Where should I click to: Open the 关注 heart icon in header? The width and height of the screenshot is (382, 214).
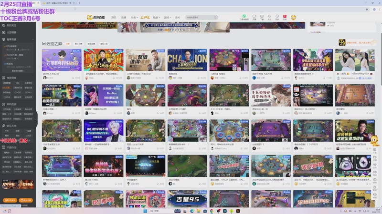[269, 16]
